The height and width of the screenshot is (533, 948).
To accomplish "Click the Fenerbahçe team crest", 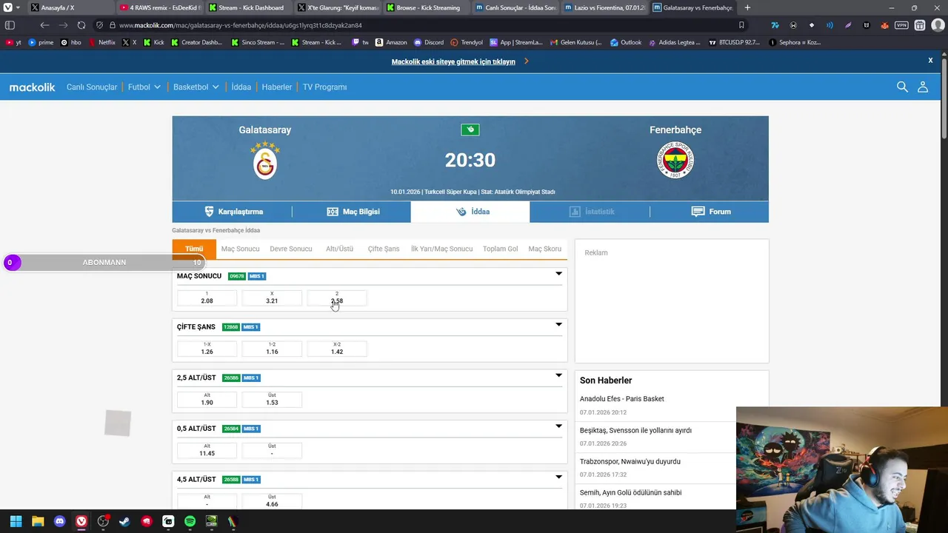I will 675,161.
